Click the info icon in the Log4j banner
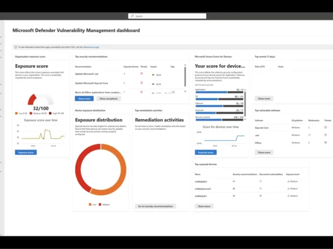Screen dimensions: 333x249 pyautogui.click(x=15, y=47)
